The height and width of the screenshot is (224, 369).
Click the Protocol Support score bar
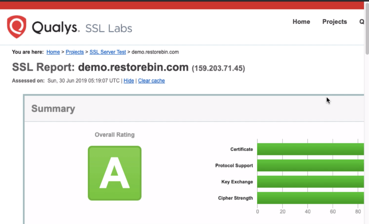pos(310,166)
